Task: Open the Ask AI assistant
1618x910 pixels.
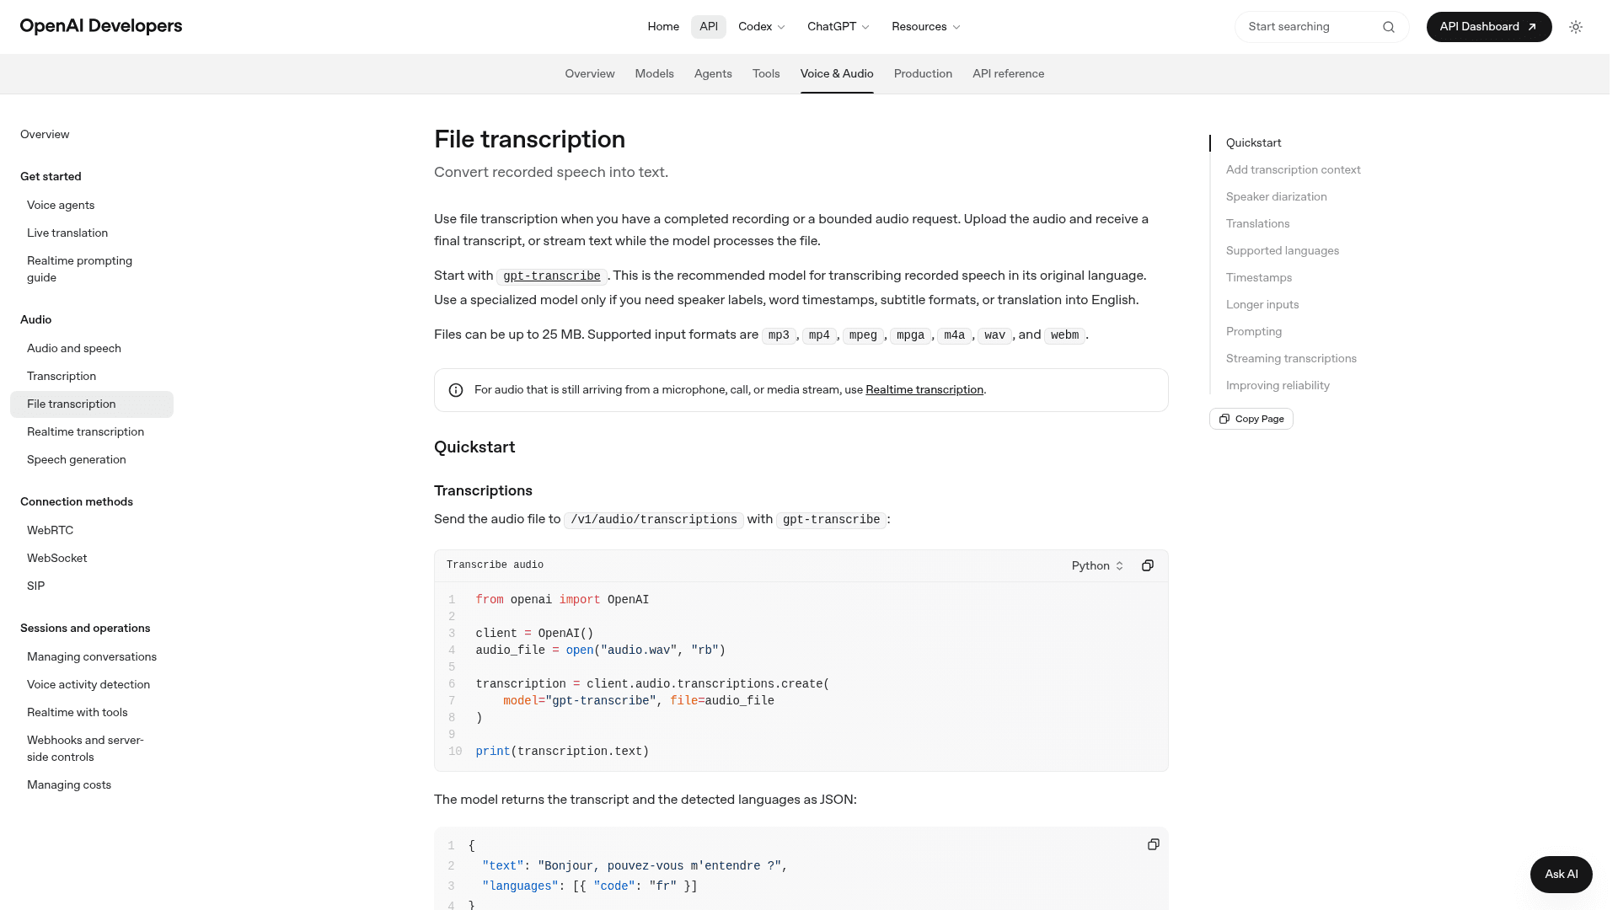Action: [x=1561, y=875]
